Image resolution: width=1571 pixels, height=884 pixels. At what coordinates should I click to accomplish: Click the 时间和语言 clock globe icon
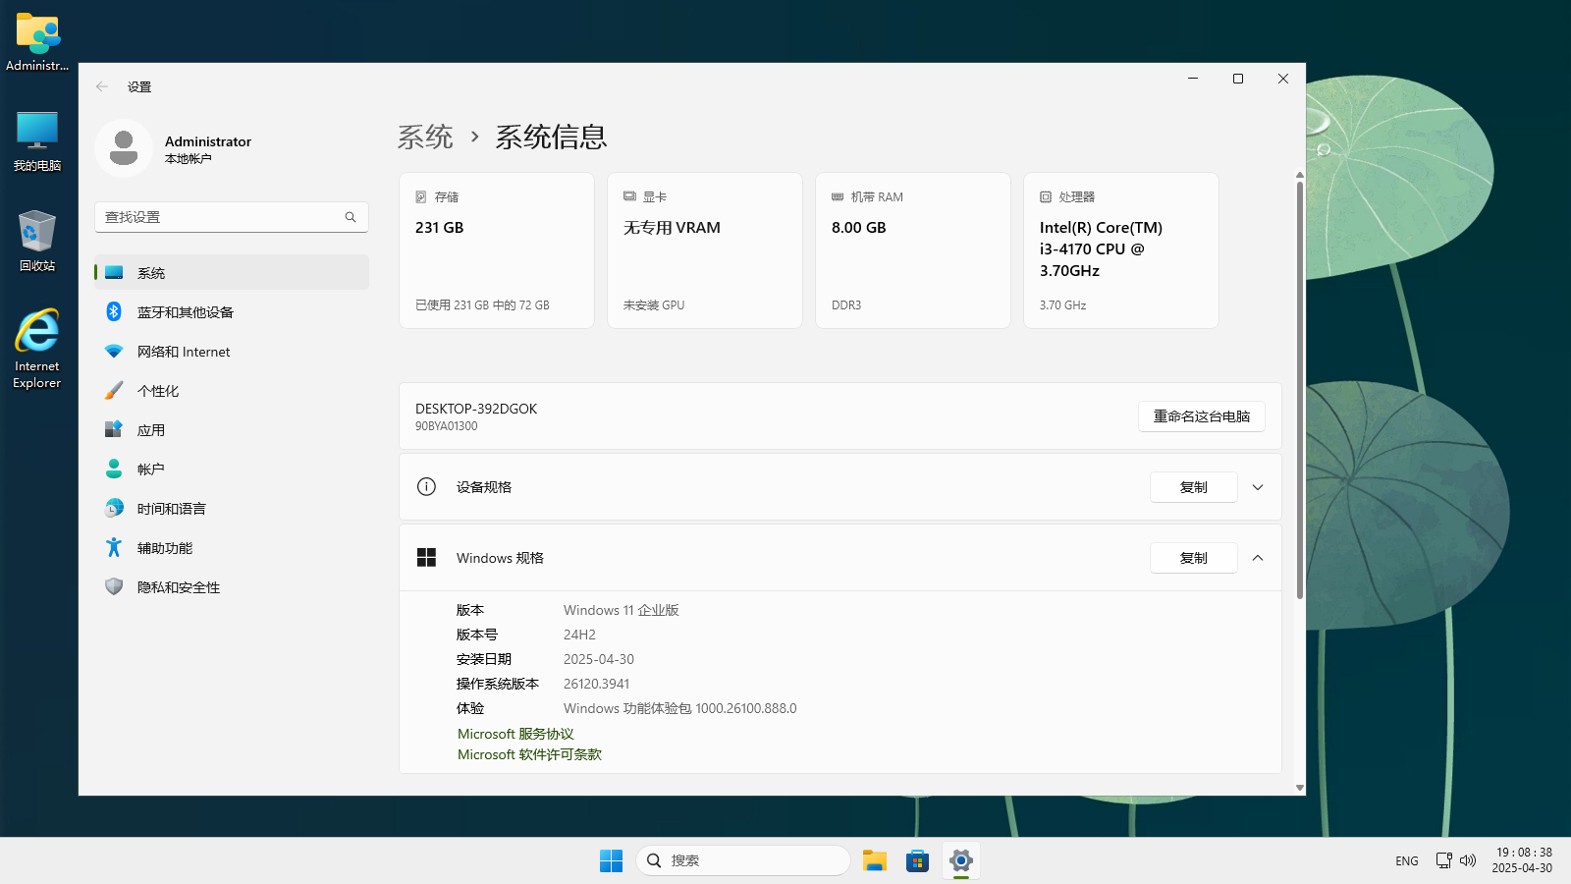(x=114, y=508)
